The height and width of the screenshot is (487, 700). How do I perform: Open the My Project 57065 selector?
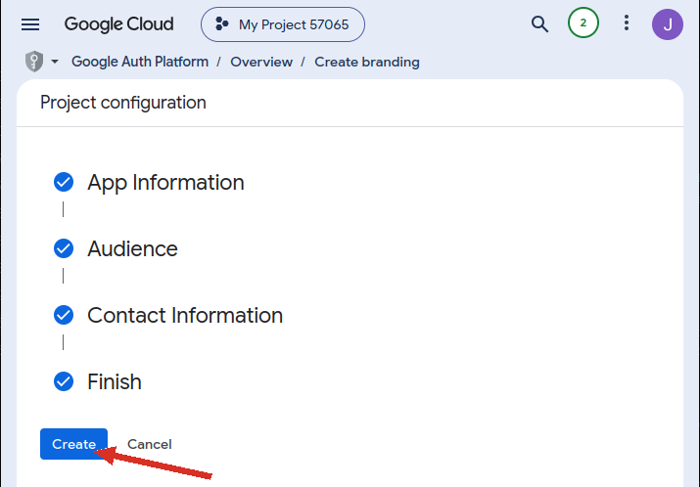[x=283, y=24]
